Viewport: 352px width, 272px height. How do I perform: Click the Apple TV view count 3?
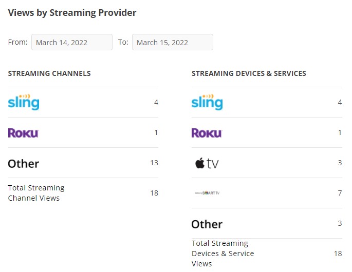tap(340, 163)
